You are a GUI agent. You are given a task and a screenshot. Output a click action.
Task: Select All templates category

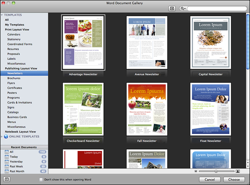(x=7, y=20)
